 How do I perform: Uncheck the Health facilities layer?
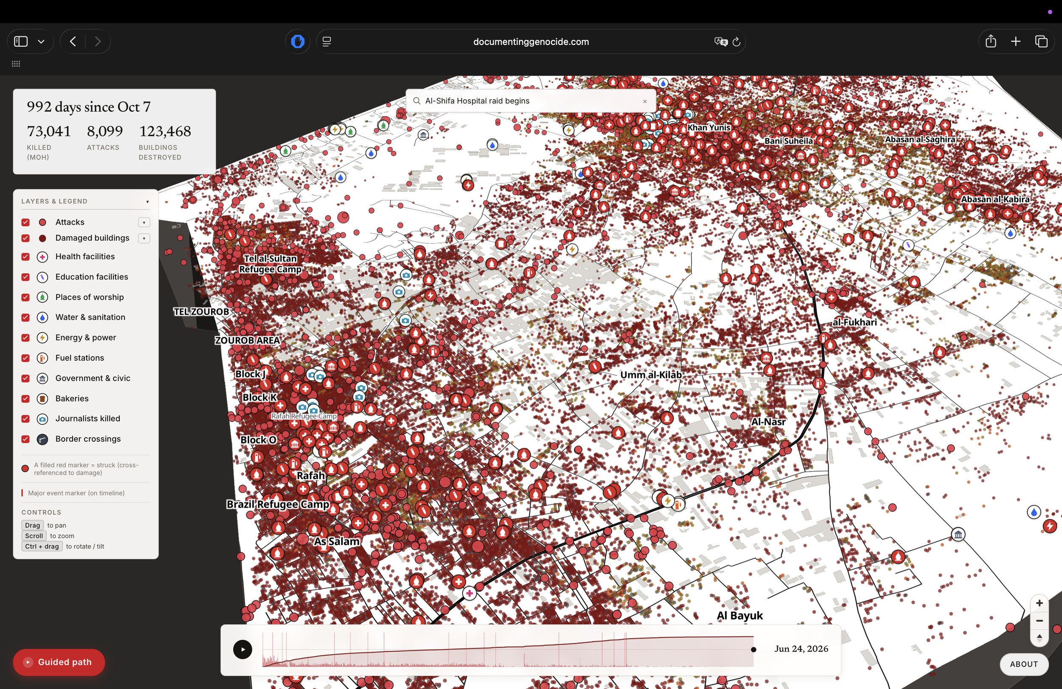point(25,257)
